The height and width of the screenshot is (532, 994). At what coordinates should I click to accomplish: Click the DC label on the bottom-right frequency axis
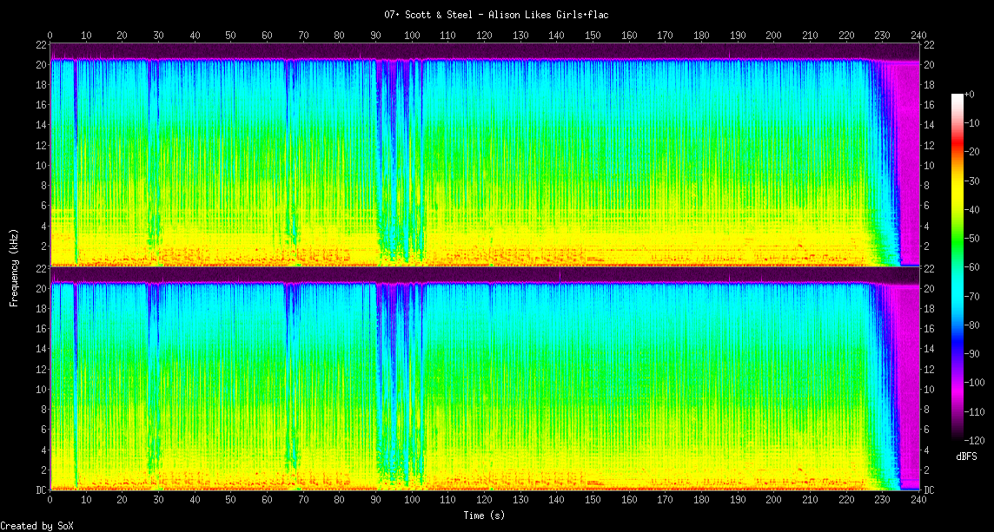929,490
